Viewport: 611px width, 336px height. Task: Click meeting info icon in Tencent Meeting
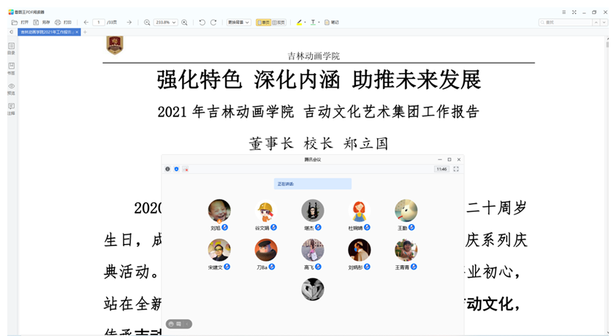[167, 169]
